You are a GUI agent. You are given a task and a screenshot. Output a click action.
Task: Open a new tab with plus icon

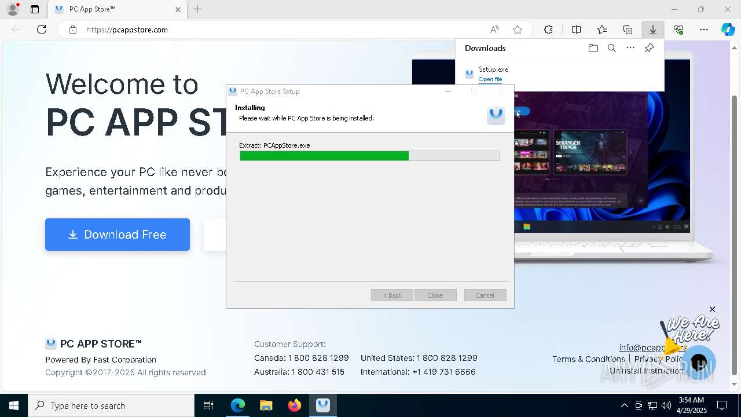197,9
